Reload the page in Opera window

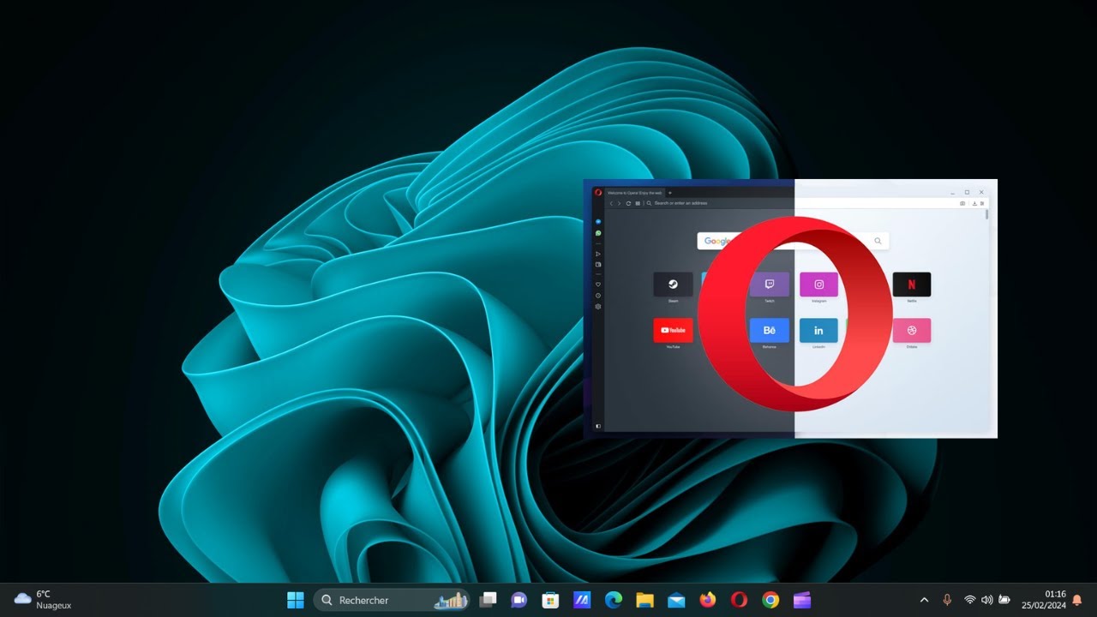pos(629,203)
